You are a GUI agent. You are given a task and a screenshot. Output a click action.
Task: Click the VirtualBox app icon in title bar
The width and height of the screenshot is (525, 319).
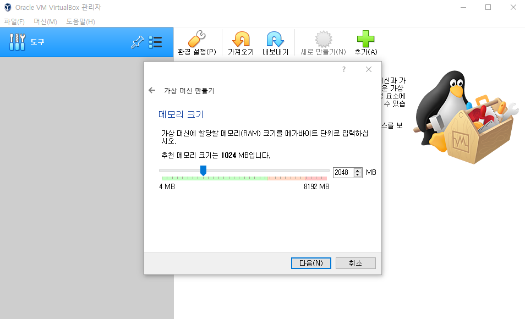click(8, 7)
